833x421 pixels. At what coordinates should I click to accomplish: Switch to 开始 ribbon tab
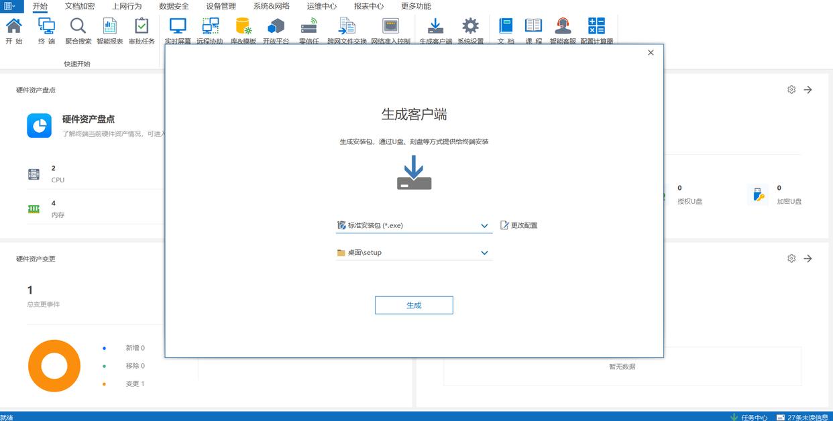40,6
